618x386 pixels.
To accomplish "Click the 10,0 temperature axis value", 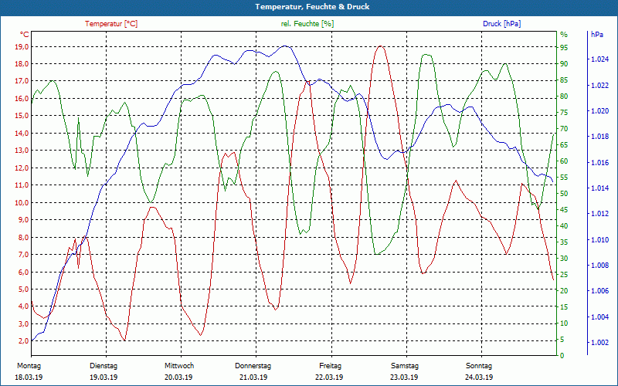I will point(22,202).
